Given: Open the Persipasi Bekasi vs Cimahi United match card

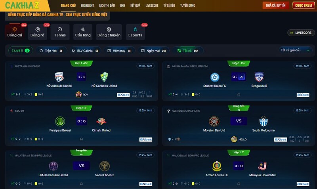Looking at the screenshot, I should pos(82,126).
